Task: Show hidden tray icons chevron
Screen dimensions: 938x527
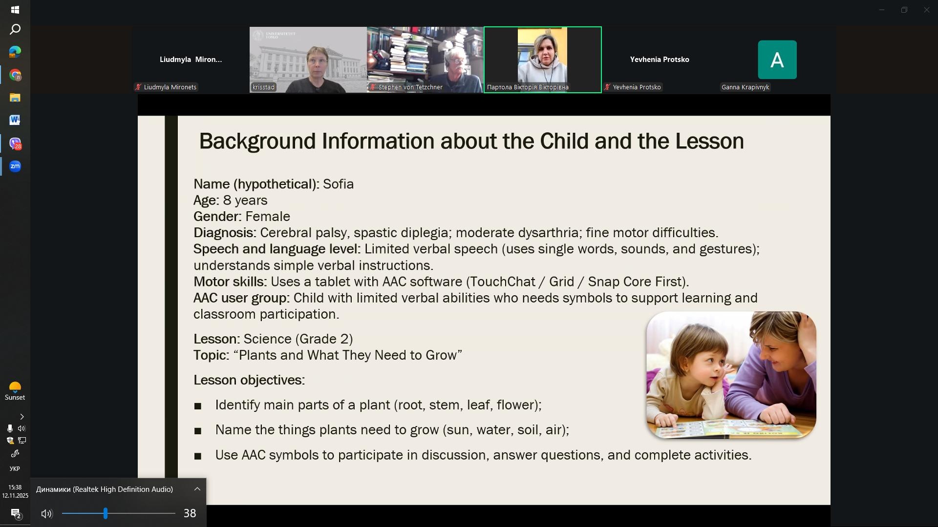Action: click(21, 417)
